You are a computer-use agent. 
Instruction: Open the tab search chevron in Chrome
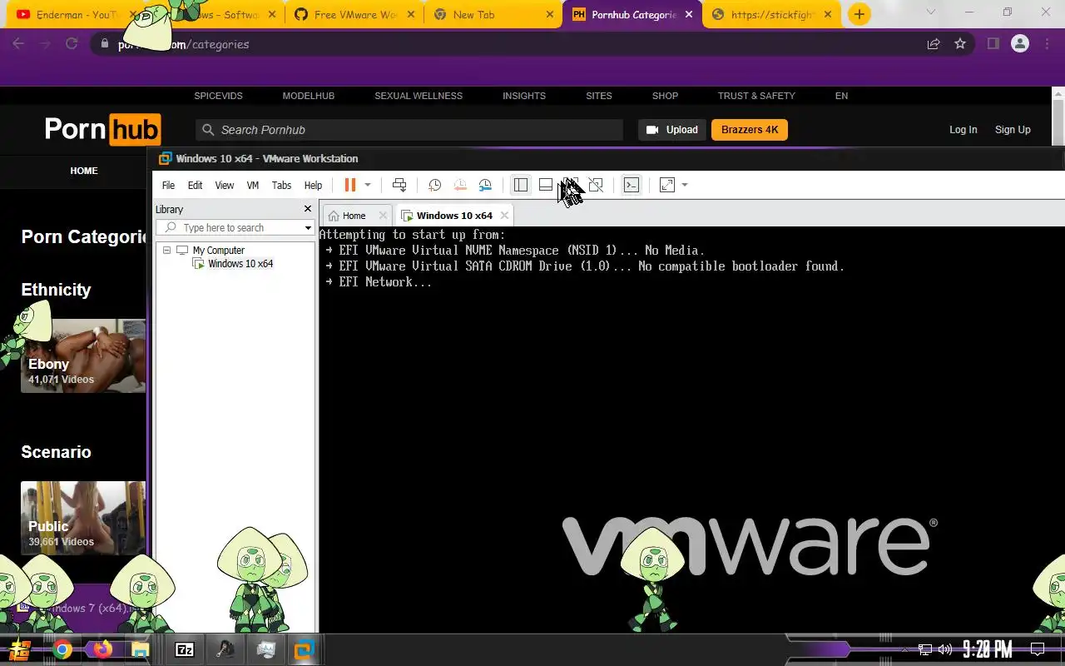tap(931, 12)
